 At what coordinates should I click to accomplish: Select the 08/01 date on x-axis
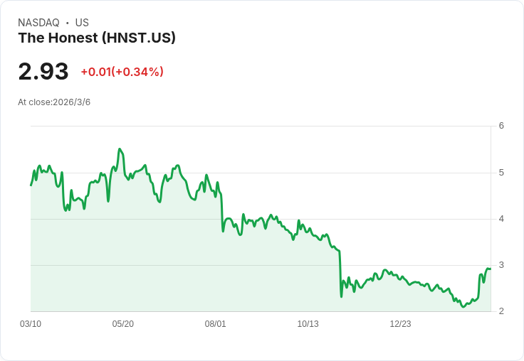pos(215,323)
